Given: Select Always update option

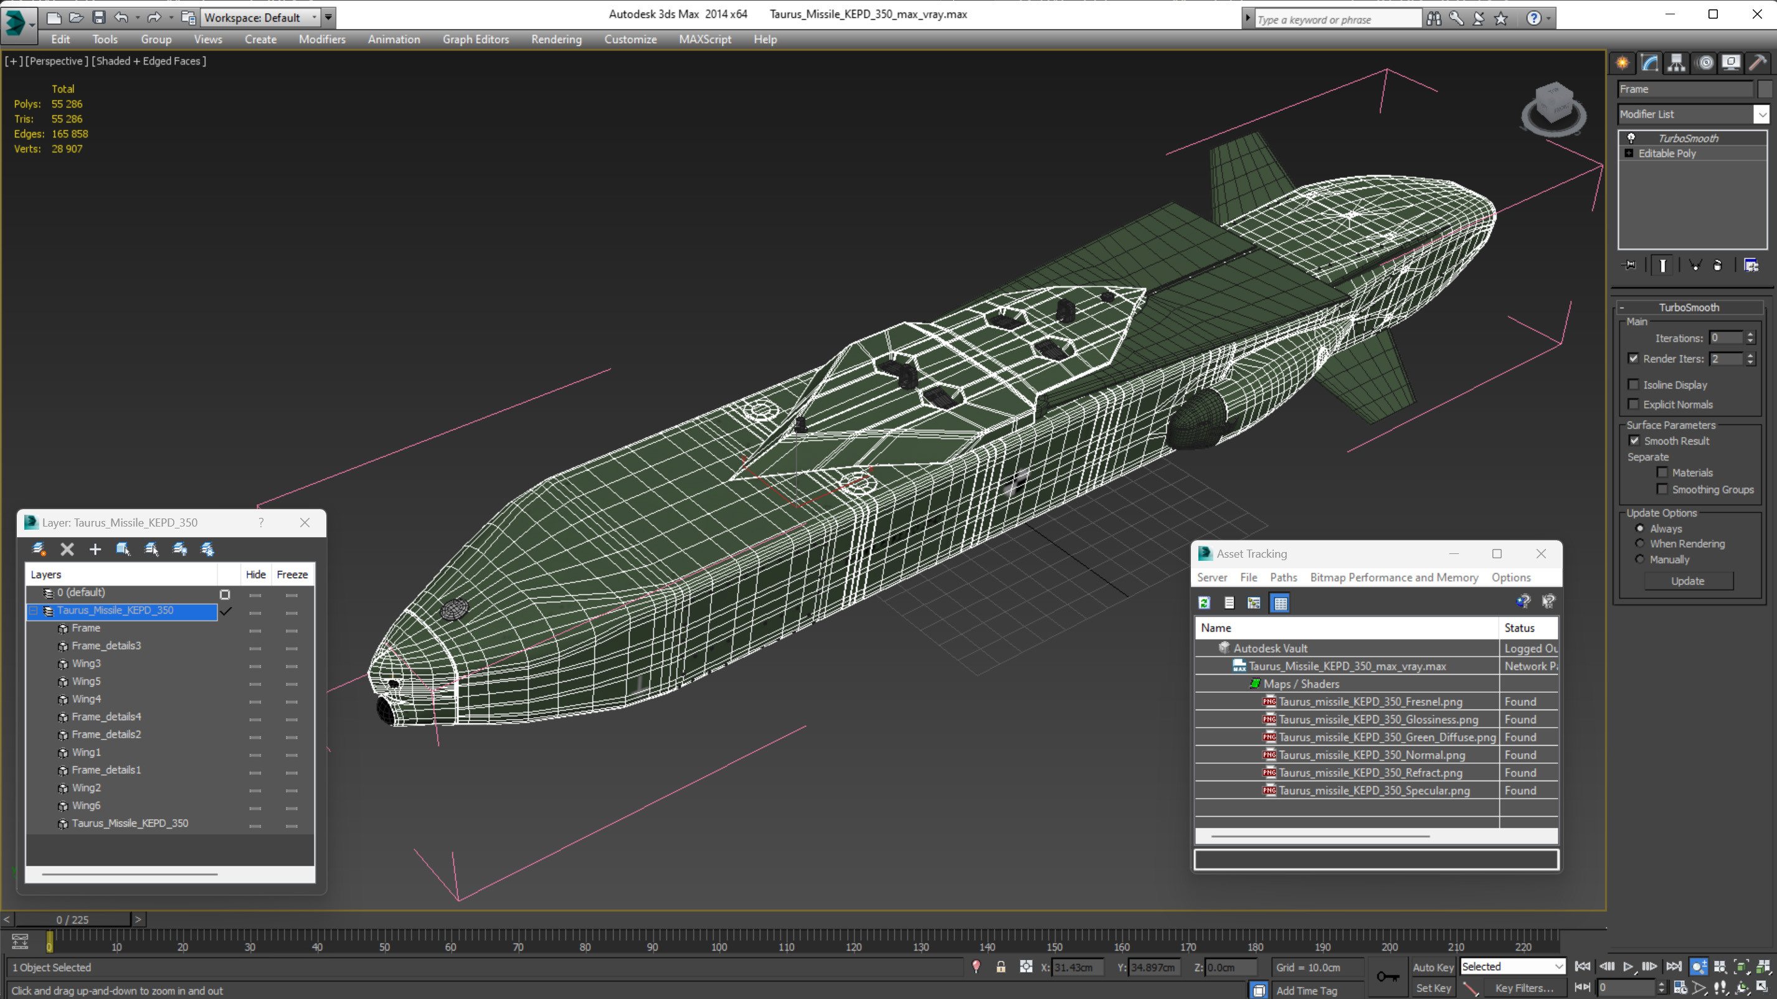Looking at the screenshot, I should (x=1641, y=529).
